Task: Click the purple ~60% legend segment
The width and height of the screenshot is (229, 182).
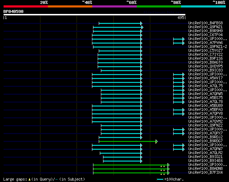Action: click(114, 6)
